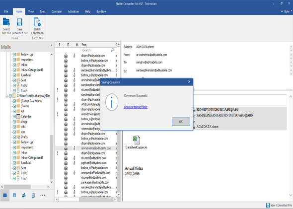Viewport: 293px width, 209px height.
Task: Open the Tasks view icon at bottom
Action: tap(33, 195)
